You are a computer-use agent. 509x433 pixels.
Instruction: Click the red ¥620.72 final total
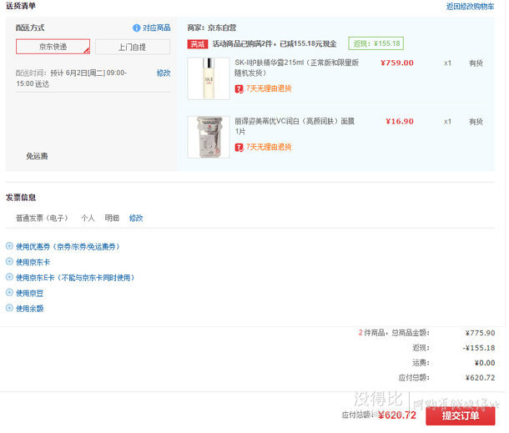(397, 415)
